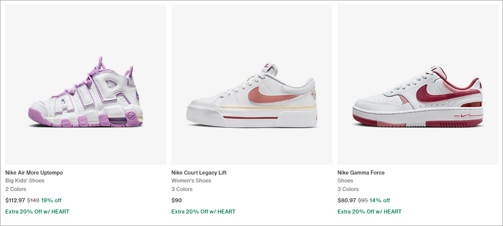Click the 19% off discount label
The image size is (503, 226).
[x=51, y=201]
